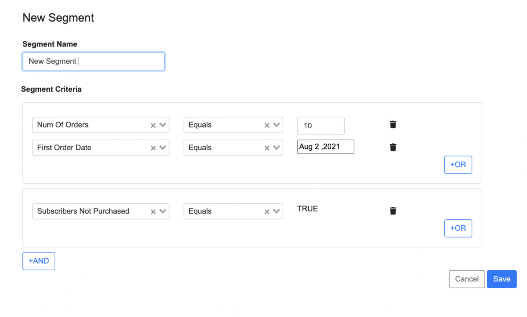Delete the First Order Date criteria row
527x317 pixels.
click(393, 147)
